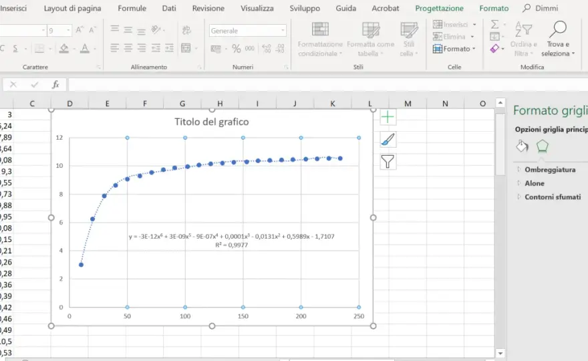Select Fill & Line paint bucket icon in pane
Viewport: 588px width, 361px height.
click(522, 146)
